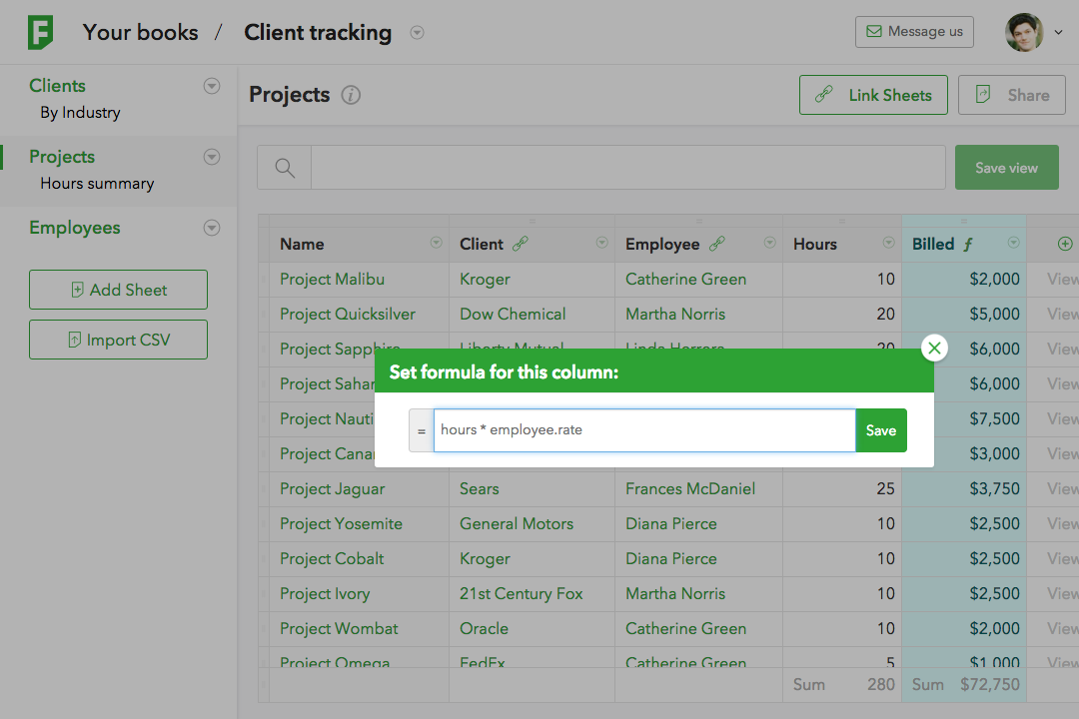Expand the account chevron next to avatar

(1058, 32)
